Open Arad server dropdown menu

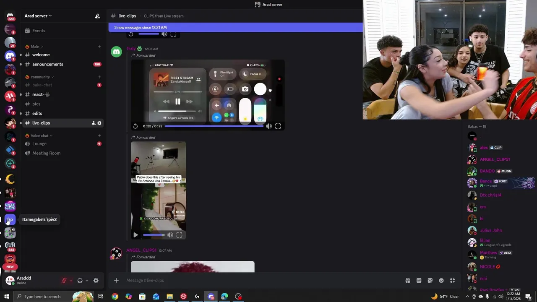38,16
